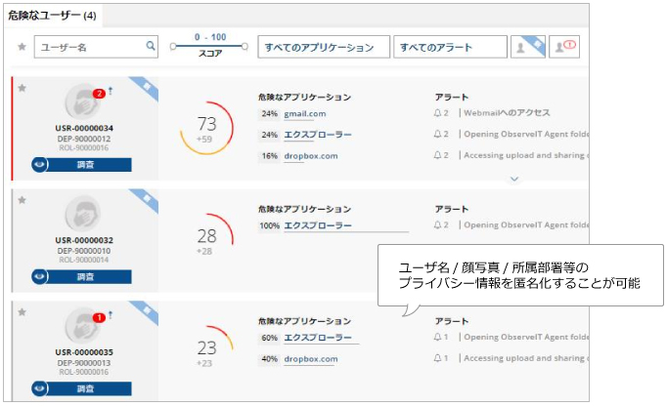Star user USR-00000035 as favorite

[x=22, y=312]
